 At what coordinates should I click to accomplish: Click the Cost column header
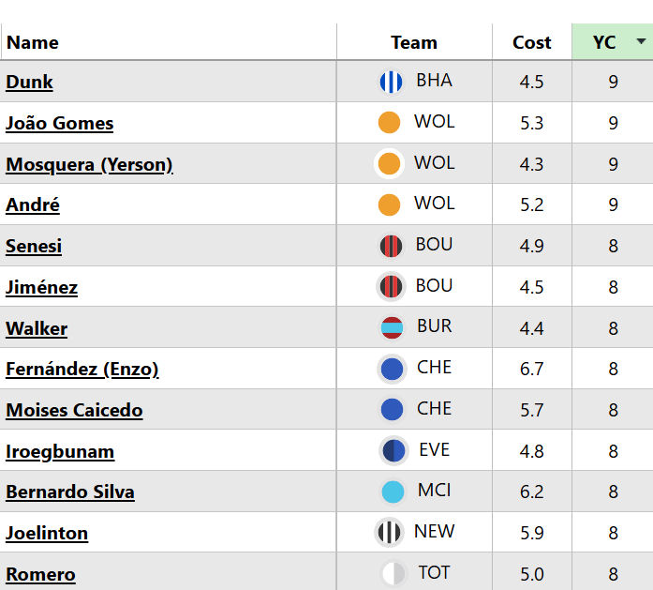(x=531, y=42)
